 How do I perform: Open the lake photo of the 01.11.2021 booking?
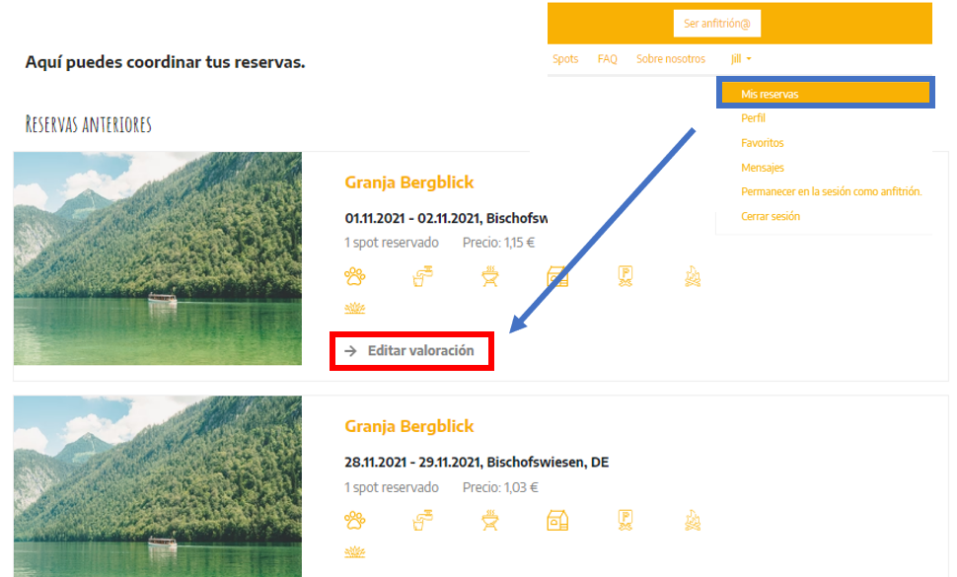pos(158,258)
